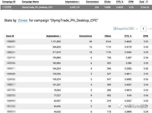Sort zone table by Clicks header
The width and height of the screenshot is (152, 113).
(x=108, y=36)
